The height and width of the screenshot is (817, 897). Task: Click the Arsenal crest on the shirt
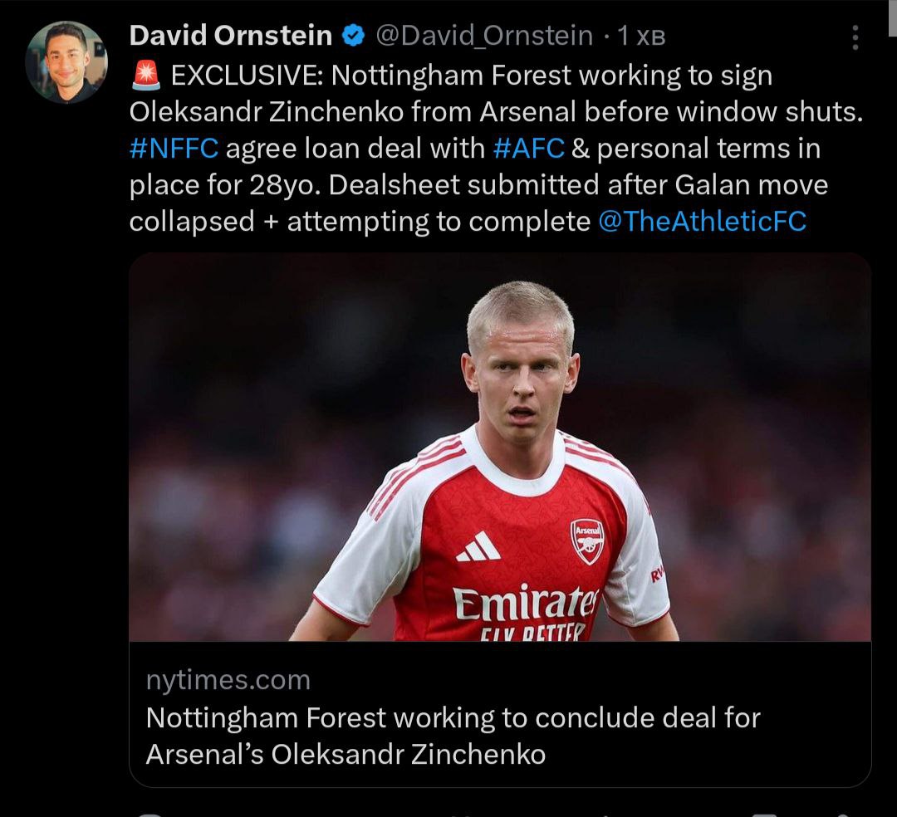point(587,541)
